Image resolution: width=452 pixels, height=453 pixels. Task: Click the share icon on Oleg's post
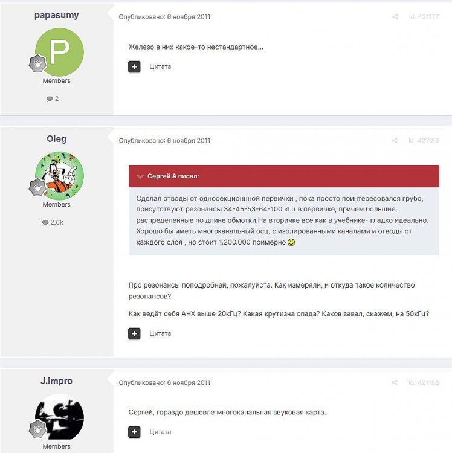[395, 140]
